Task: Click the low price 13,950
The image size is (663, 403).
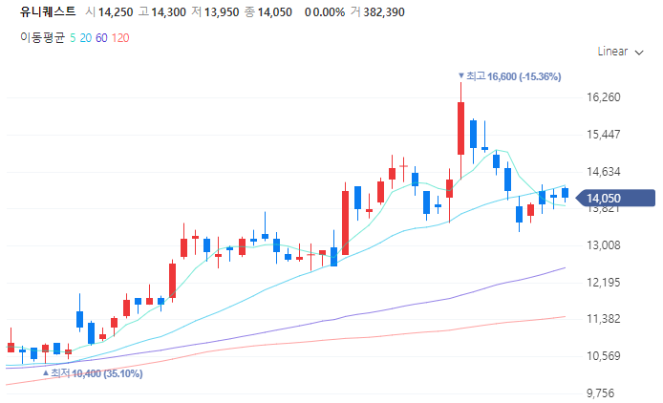Action: coord(222,12)
